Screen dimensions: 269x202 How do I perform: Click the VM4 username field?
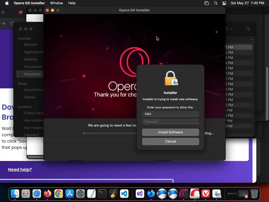pyautogui.click(x=170, y=114)
